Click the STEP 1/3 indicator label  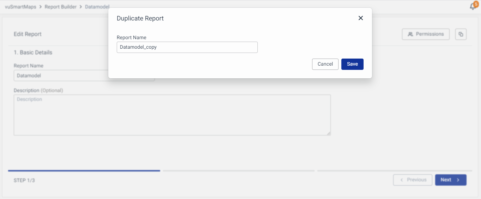click(x=24, y=180)
